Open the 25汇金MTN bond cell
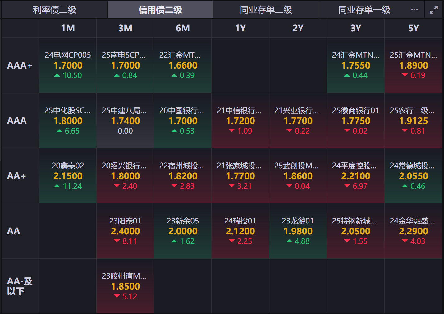 click(x=413, y=65)
